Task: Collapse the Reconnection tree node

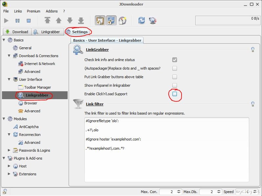Action: 9,134
